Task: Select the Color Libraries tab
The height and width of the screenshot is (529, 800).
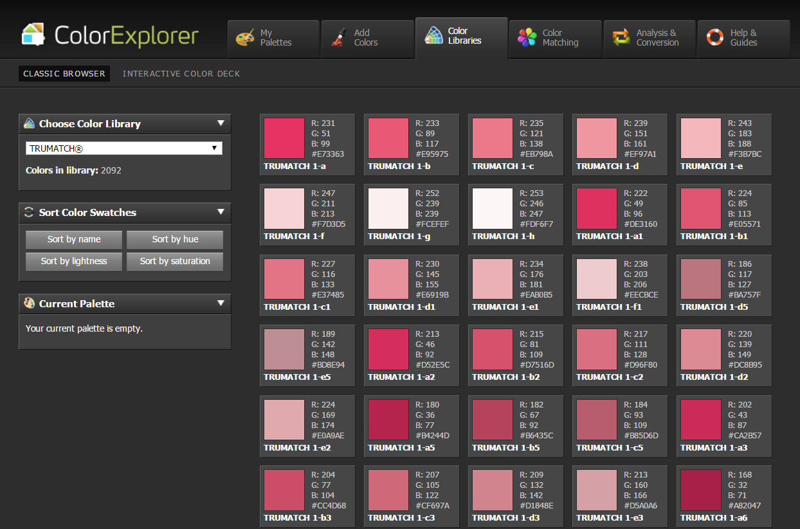Action: (461, 38)
